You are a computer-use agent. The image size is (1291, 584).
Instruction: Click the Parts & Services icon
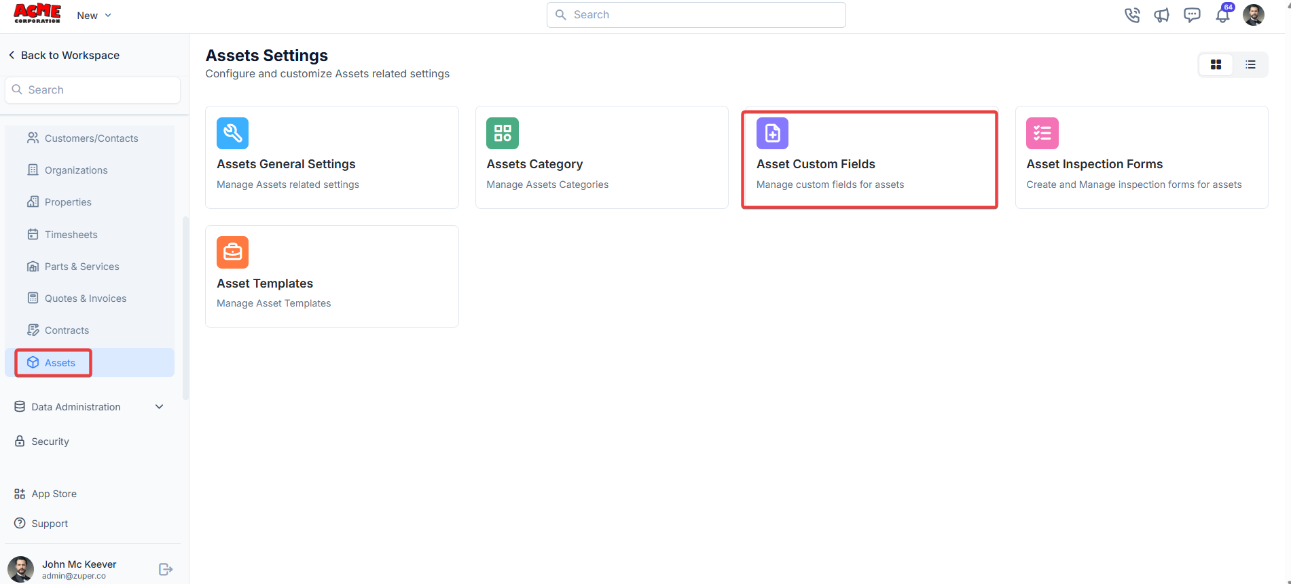point(33,267)
